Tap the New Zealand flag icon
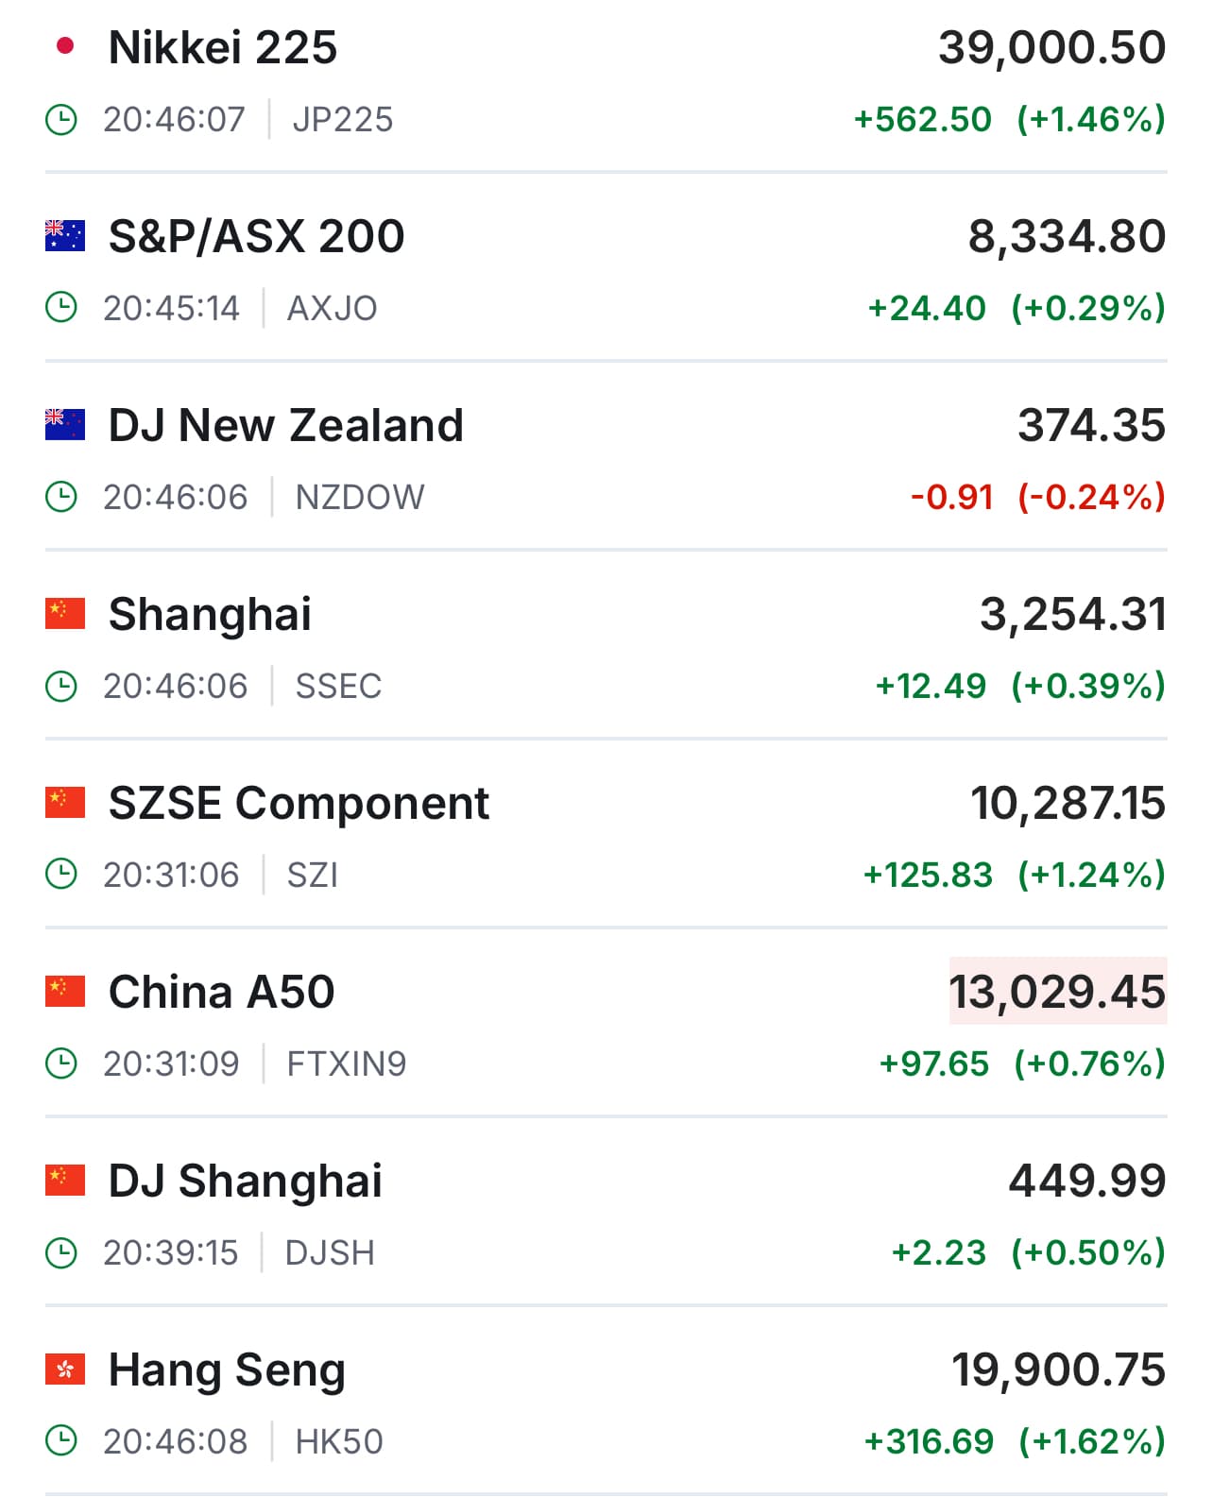This screenshot has width=1213, height=1497. [x=65, y=425]
